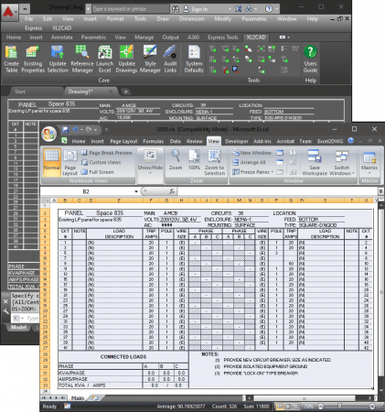The width and height of the screenshot is (385, 412).
Task: Click the binoculars search icon in AutoCAD
Action: tap(176, 9)
